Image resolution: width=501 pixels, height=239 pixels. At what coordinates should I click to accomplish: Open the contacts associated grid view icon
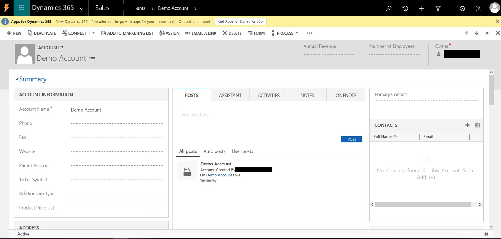477,125
